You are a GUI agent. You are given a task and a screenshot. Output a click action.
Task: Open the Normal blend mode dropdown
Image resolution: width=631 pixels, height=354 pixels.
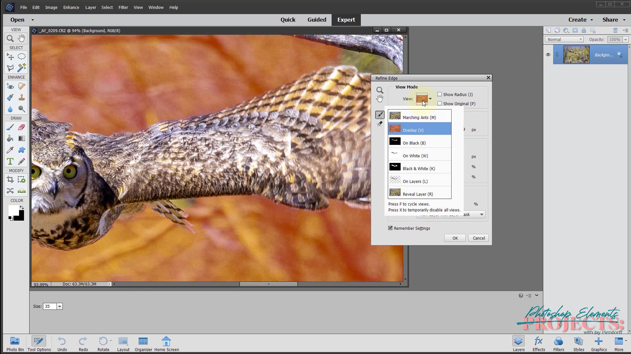click(564, 39)
